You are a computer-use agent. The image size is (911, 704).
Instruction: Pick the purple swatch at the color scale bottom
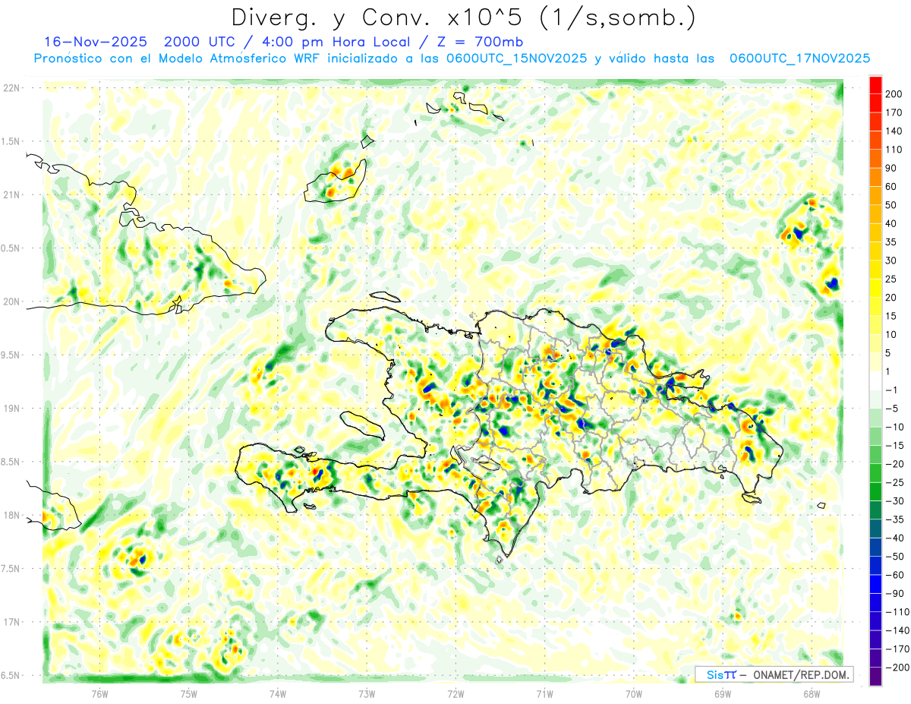(x=875, y=677)
